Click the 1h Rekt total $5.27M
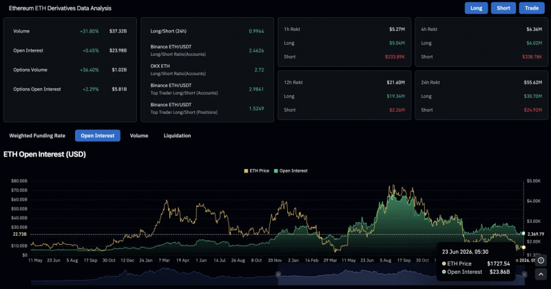This screenshot has height=289, width=551. tap(397, 29)
